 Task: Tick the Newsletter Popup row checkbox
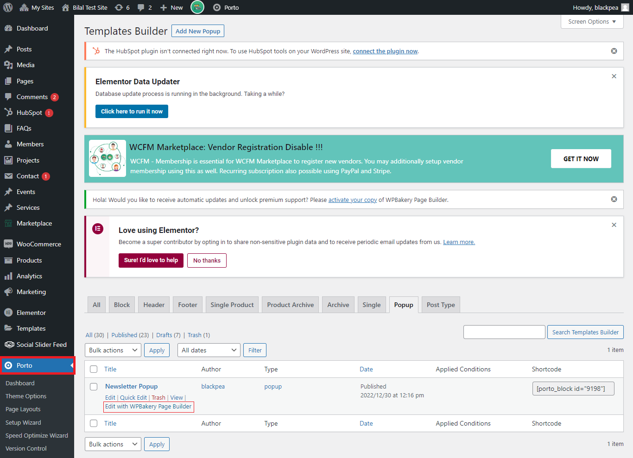point(94,387)
